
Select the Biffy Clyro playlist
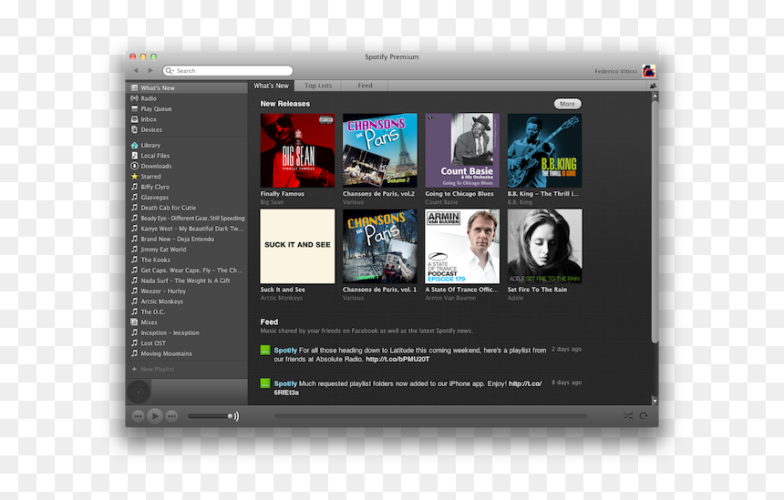click(x=187, y=187)
